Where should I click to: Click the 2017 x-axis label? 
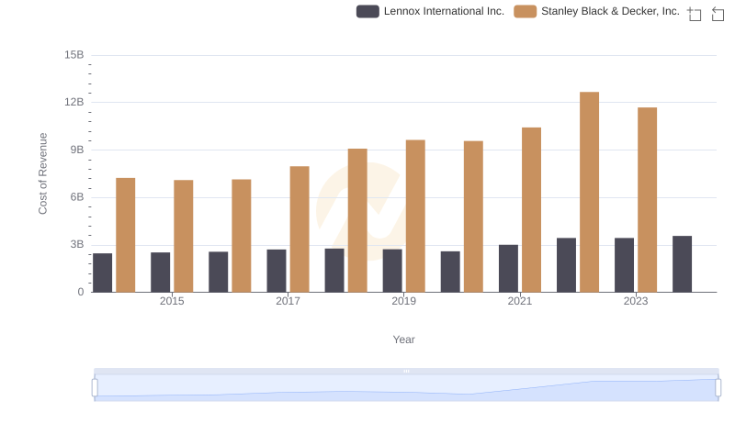(288, 301)
